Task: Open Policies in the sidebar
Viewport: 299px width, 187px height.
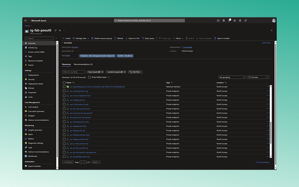Action: pyautogui.click(x=31, y=88)
